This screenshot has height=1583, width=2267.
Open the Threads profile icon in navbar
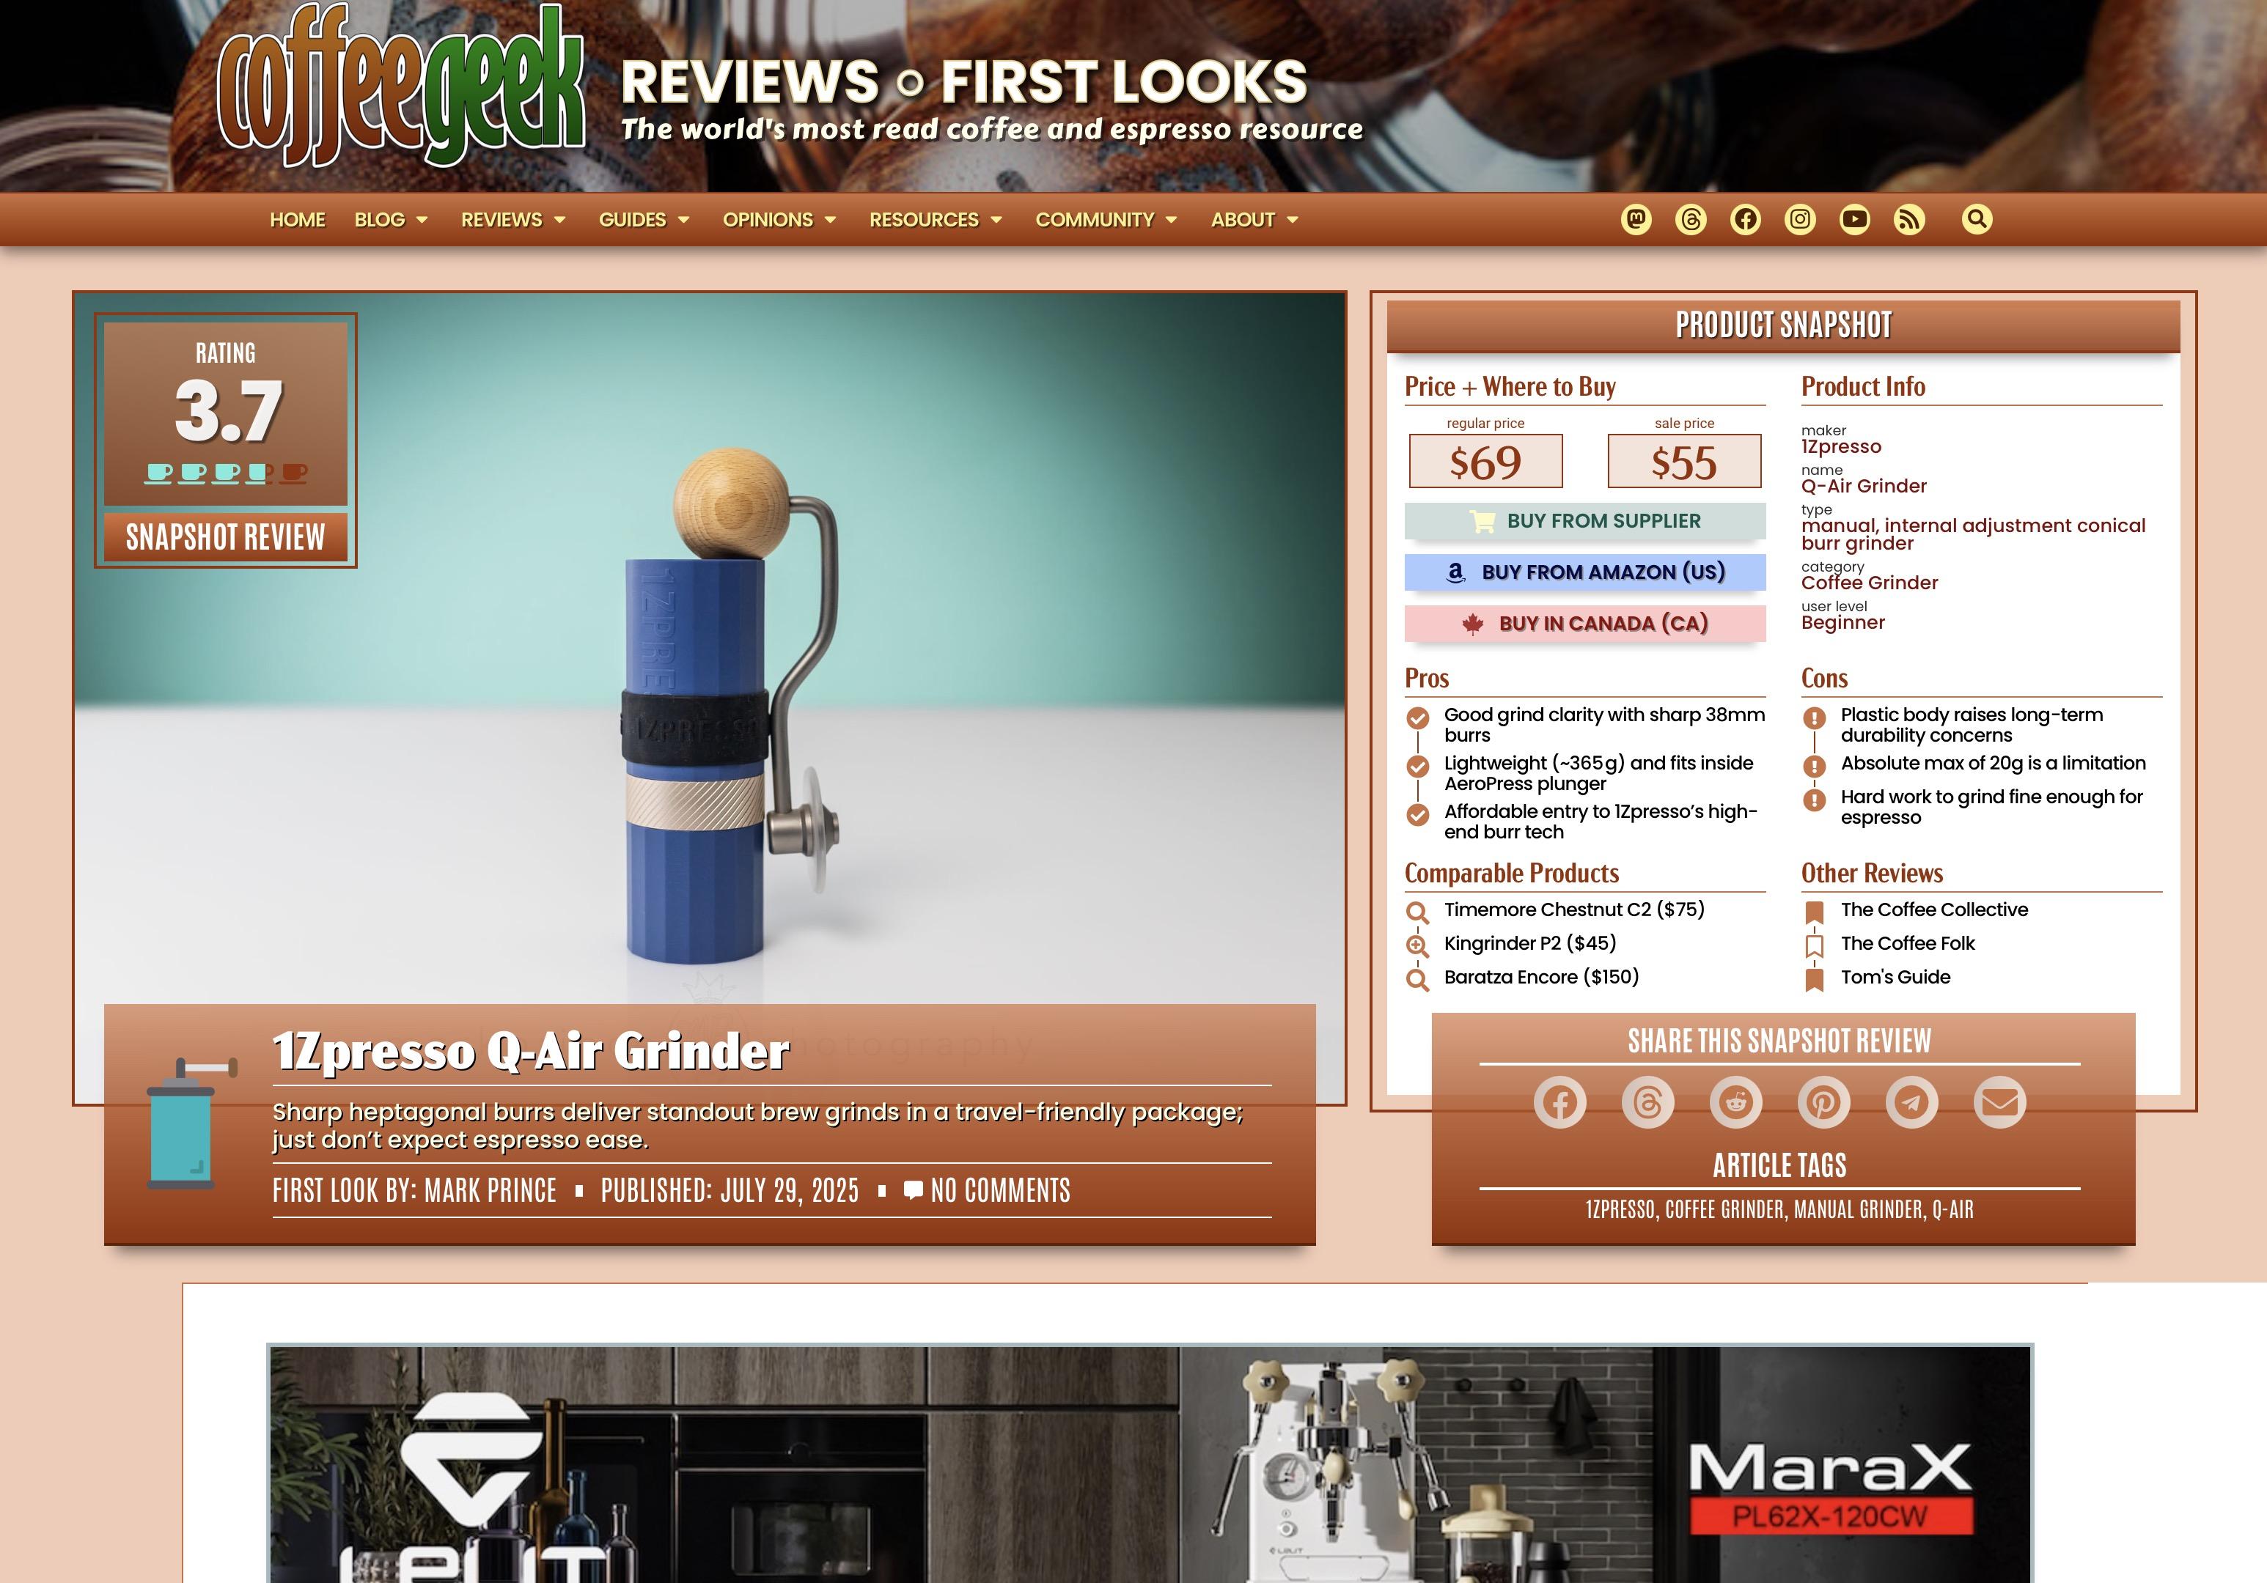(x=1691, y=219)
